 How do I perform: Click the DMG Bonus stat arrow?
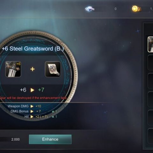pyautogui.click(x=32, y=111)
